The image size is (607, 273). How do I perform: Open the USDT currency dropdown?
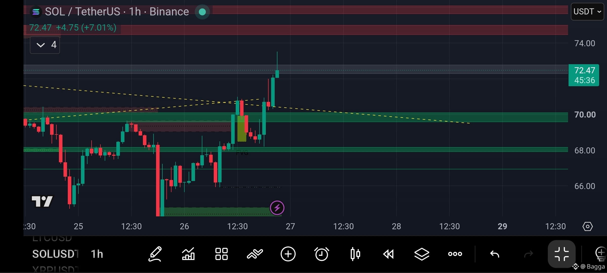(x=587, y=12)
